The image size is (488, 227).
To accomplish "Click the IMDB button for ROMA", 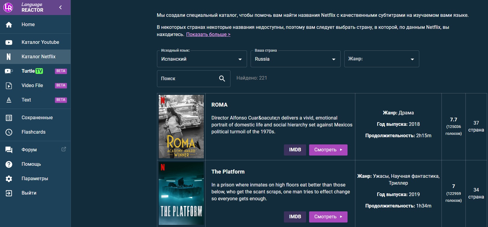I will [295, 150].
